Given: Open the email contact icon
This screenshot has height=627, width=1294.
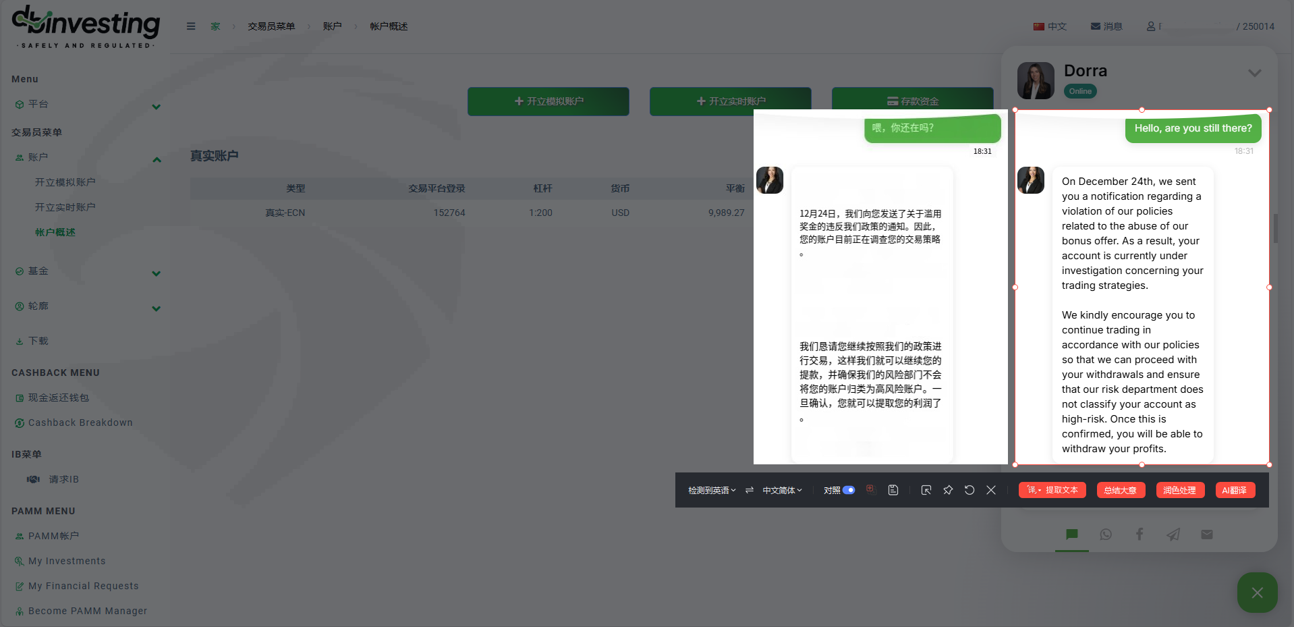Looking at the screenshot, I should (x=1207, y=535).
